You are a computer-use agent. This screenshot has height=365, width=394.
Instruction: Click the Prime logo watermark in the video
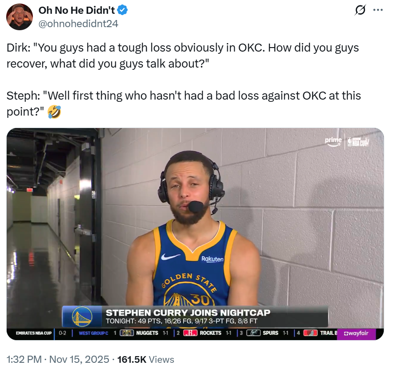pyautogui.click(x=333, y=141)
